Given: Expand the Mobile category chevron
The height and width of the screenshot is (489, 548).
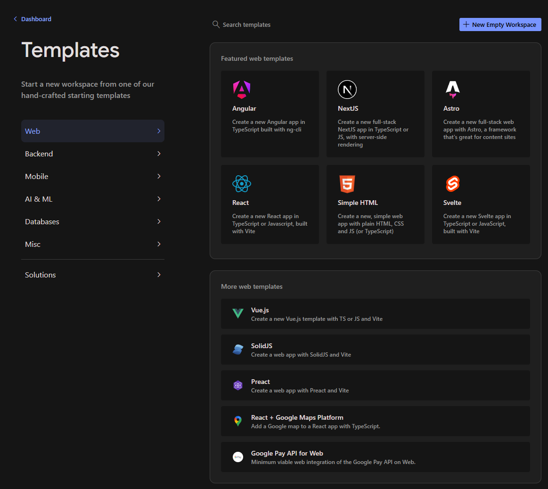Looking at the screenshot, I should [159, 176].
